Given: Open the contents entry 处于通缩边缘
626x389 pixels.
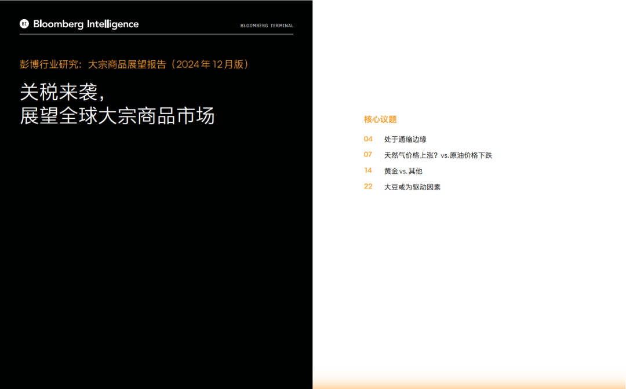Looking at the screenshot, I should pos(405,139).
